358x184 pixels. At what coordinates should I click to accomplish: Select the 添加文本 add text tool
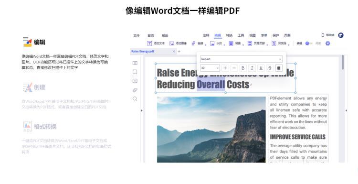tap(156, 43)
